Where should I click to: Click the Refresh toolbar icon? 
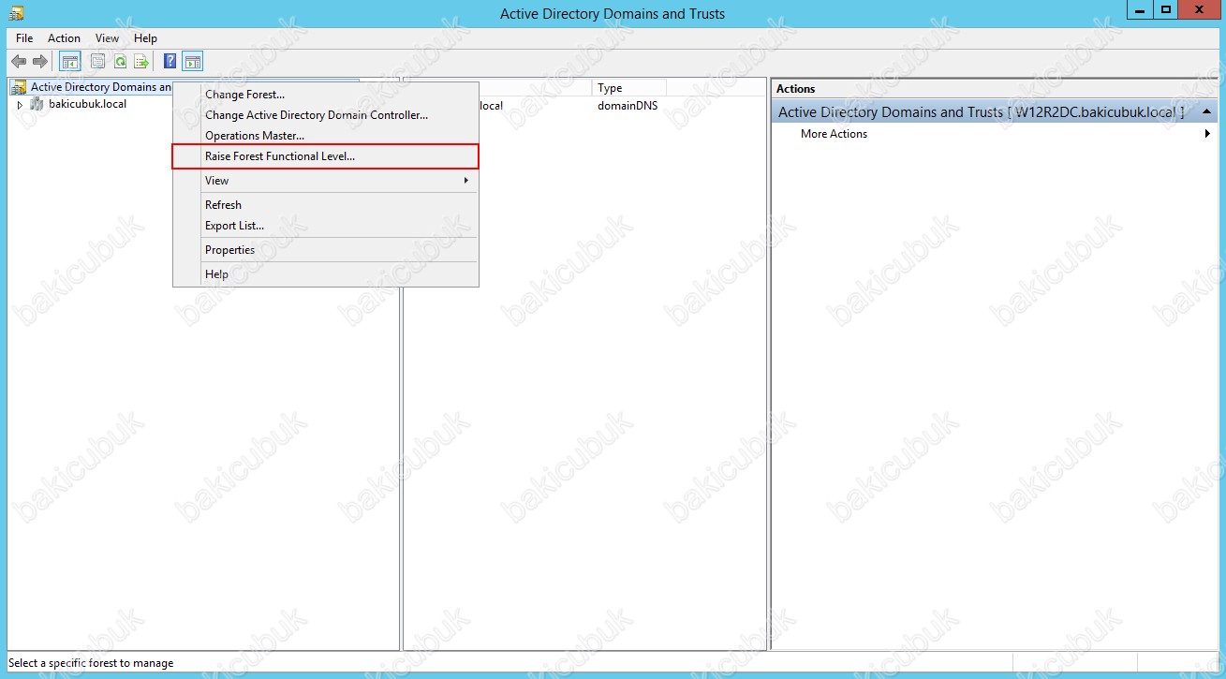[120, 62]
